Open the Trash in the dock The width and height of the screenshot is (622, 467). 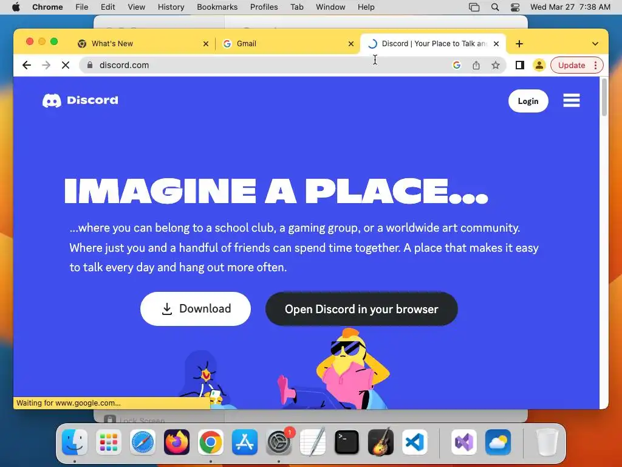tap(547, 442)
